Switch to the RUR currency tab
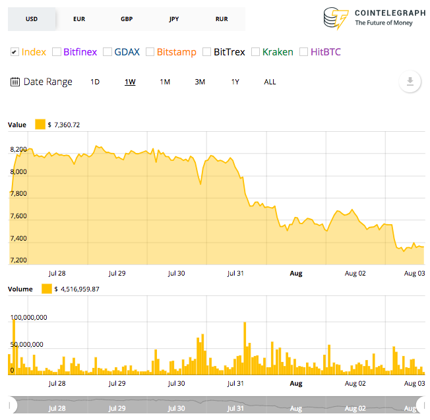Screen dimensions: 430x420 [x=222, y=19]
